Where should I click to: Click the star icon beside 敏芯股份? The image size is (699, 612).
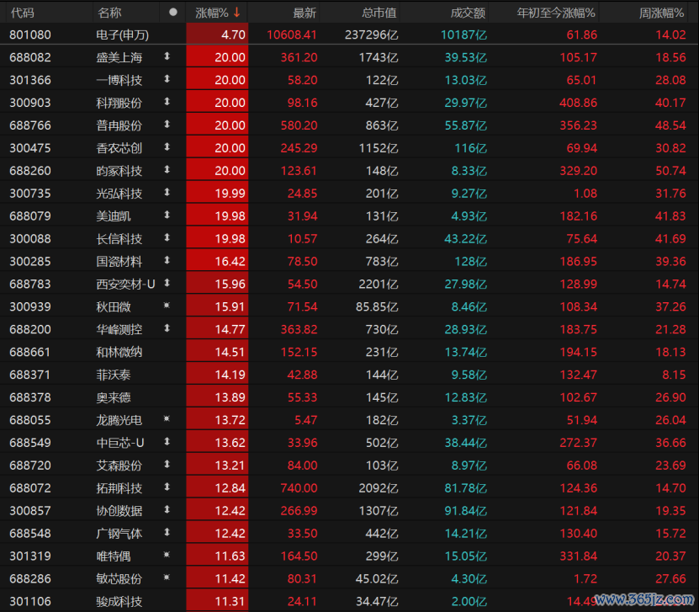click(x=167, y=577)
